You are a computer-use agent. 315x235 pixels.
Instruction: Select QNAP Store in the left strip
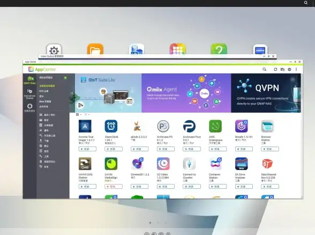coord(30,80)
